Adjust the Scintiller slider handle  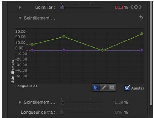coord(62,7)
